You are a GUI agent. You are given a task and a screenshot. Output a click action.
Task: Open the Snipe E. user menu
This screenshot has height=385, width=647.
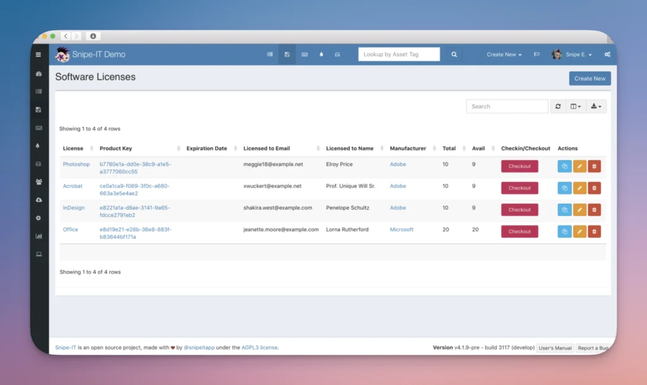pyautogui.click(x=572, y=55)
